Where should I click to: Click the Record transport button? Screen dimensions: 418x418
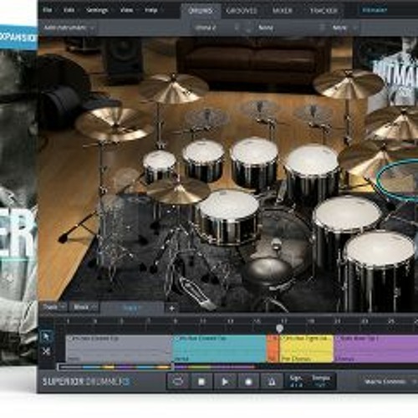[248, 381]
